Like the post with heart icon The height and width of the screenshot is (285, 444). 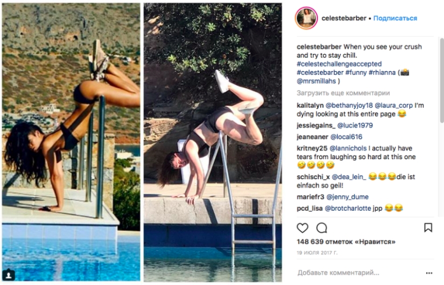coord(303,227)
